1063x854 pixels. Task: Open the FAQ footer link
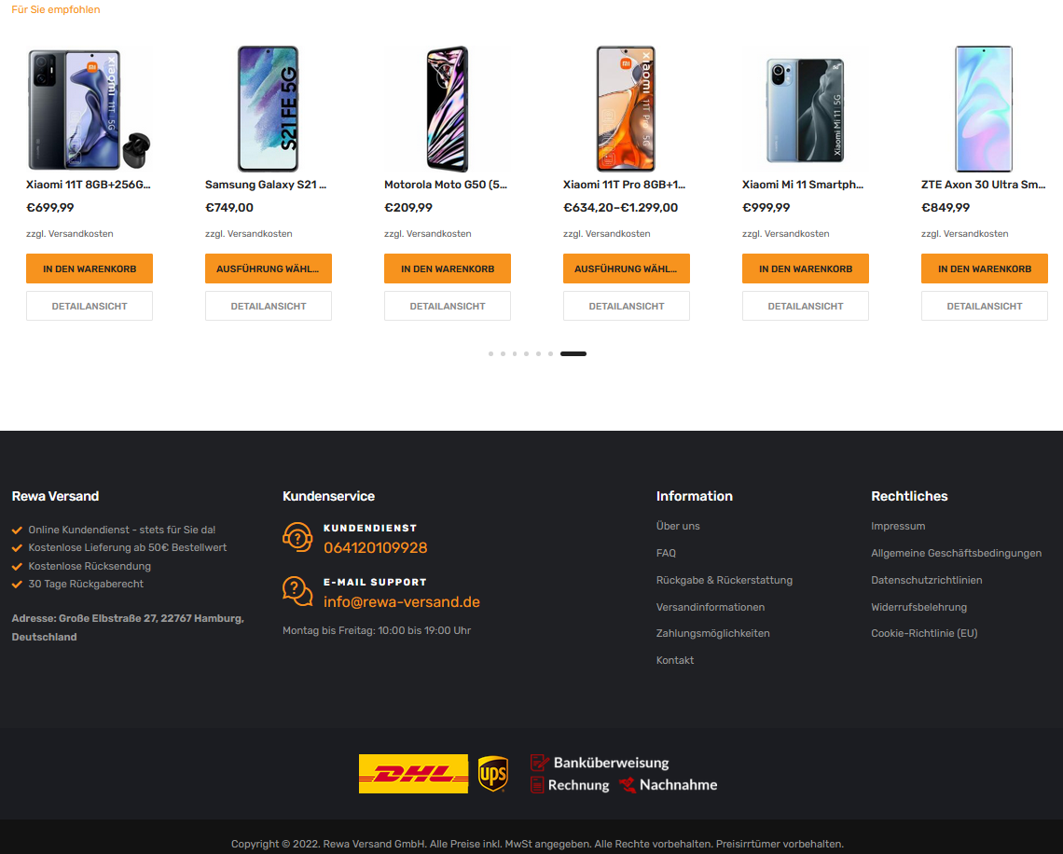coord(666,553)
